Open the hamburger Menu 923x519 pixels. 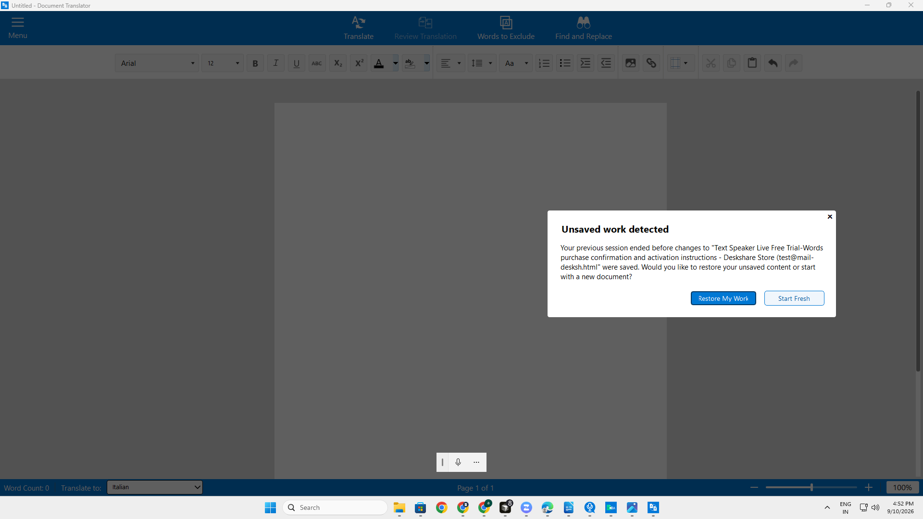pyautogui.click(x=18, y=28)
